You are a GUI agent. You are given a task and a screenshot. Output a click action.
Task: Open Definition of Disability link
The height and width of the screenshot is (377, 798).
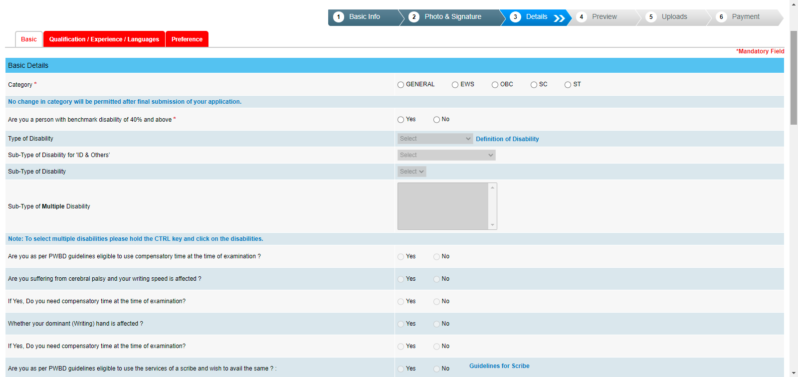(507, 139)
